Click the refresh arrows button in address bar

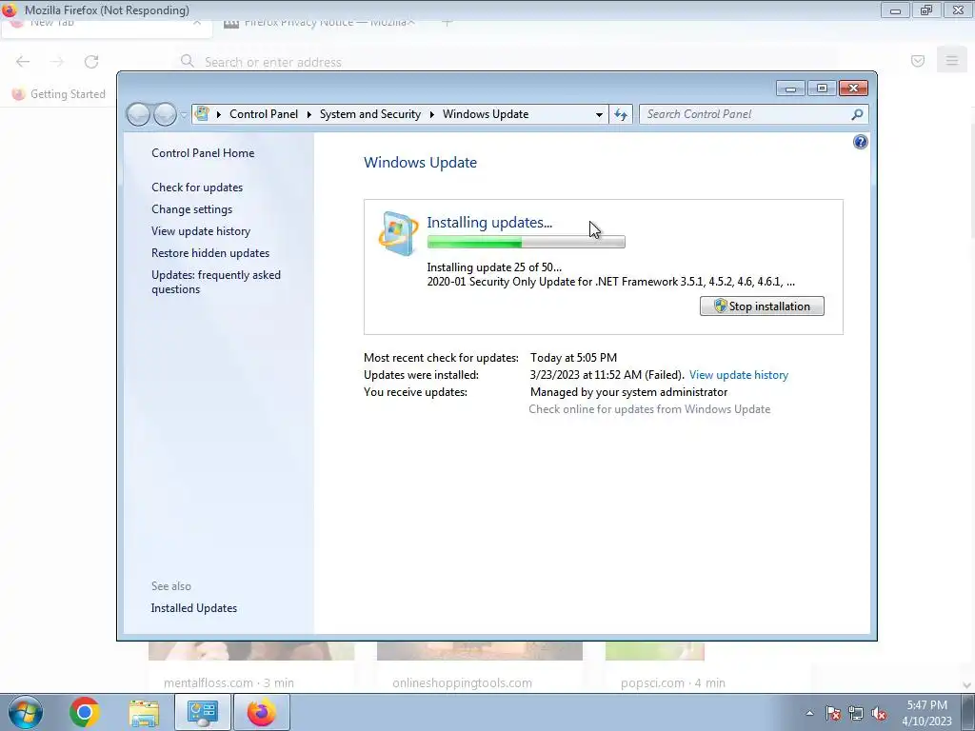pyautogui.click(x=621, y=114)
